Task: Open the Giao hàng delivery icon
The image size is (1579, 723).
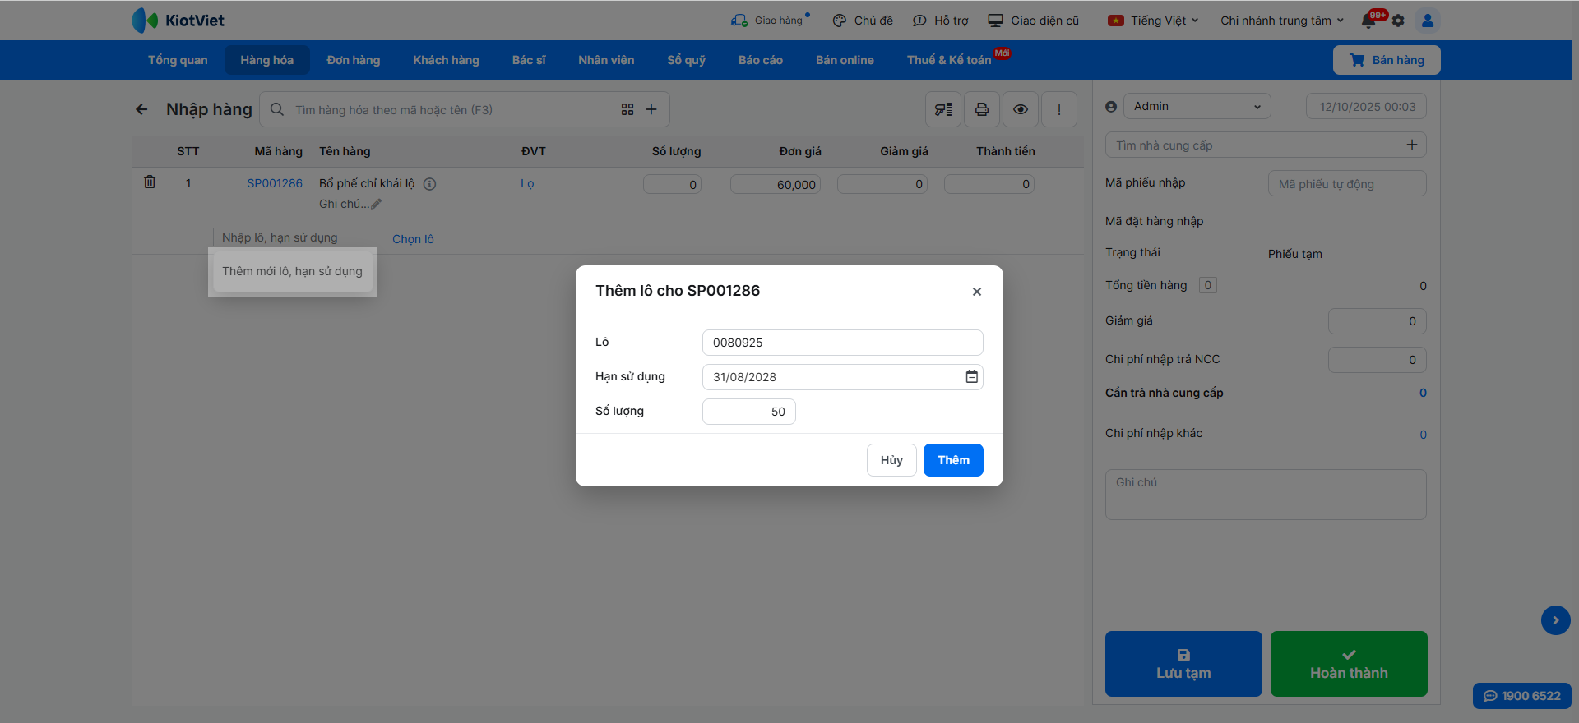Action: [x=739, y=21]
